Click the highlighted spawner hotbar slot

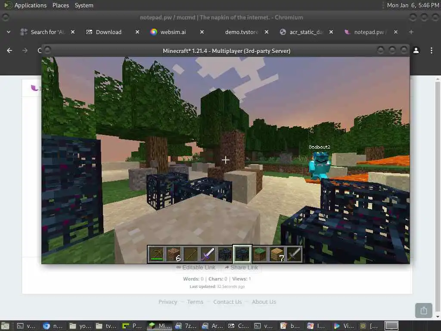tap(242, 254)
